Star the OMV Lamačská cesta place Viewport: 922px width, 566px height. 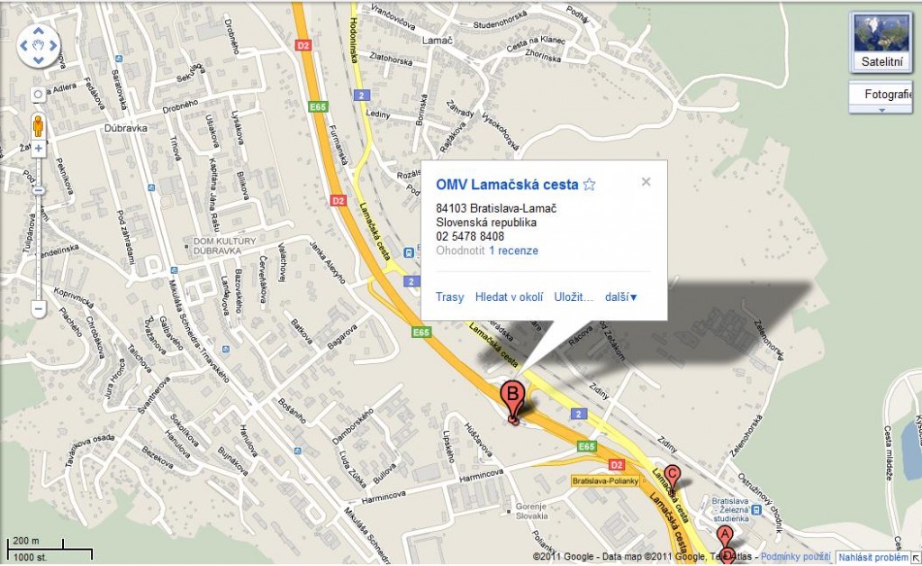(x=589, y=184)
